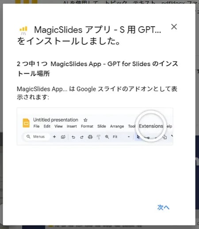Click Edit menu in the illustration
Image resolution: width=199 pixels, height=229 pixels.
[47, 126]
